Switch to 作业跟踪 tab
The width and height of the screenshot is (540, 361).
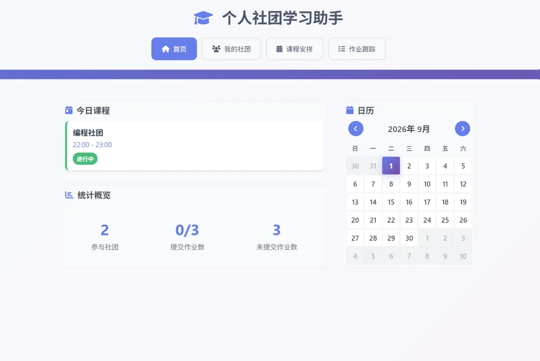357,49
